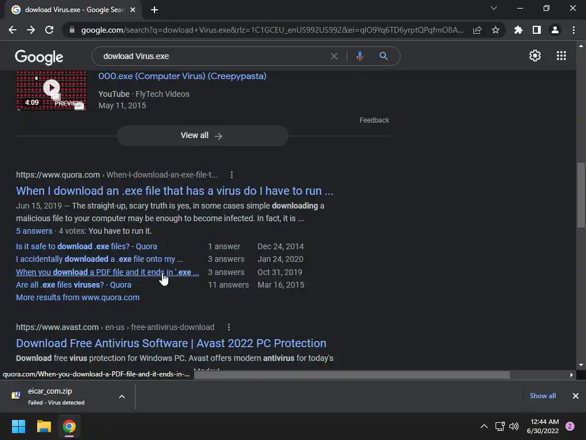Open the Extensions puzzle icon
Viewport: 586px width, 440px height.
[x=518, y=30]
